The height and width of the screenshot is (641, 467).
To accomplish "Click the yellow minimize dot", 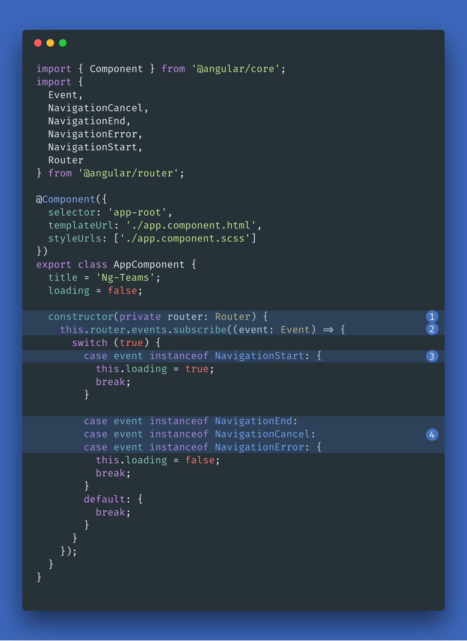I will click(50, 43).
